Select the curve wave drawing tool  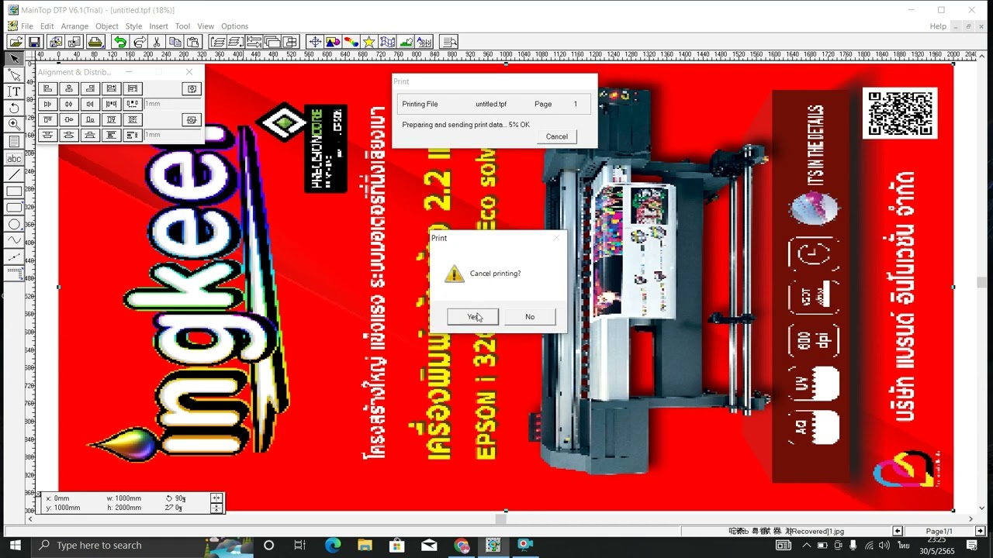pos(14,241)
